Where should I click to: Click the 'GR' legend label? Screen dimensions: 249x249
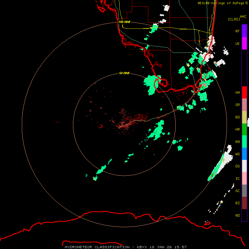(238, 105)
